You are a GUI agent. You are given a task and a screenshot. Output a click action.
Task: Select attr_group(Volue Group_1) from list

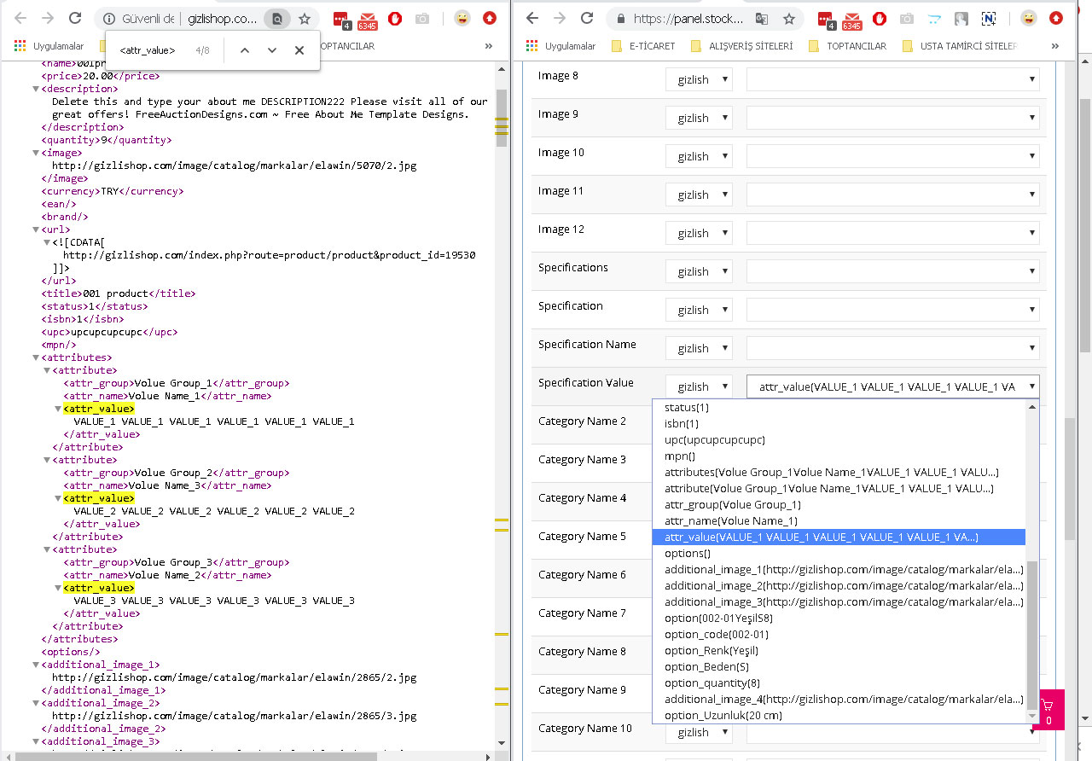point(839,505)
